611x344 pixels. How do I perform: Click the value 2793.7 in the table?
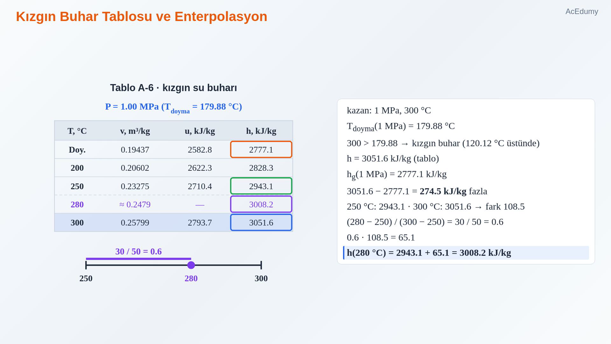(200, 222)
